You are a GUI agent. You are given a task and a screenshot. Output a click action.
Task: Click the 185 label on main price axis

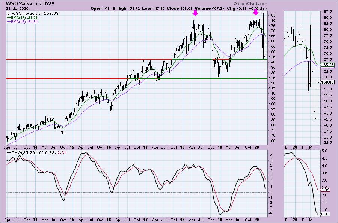272,15
